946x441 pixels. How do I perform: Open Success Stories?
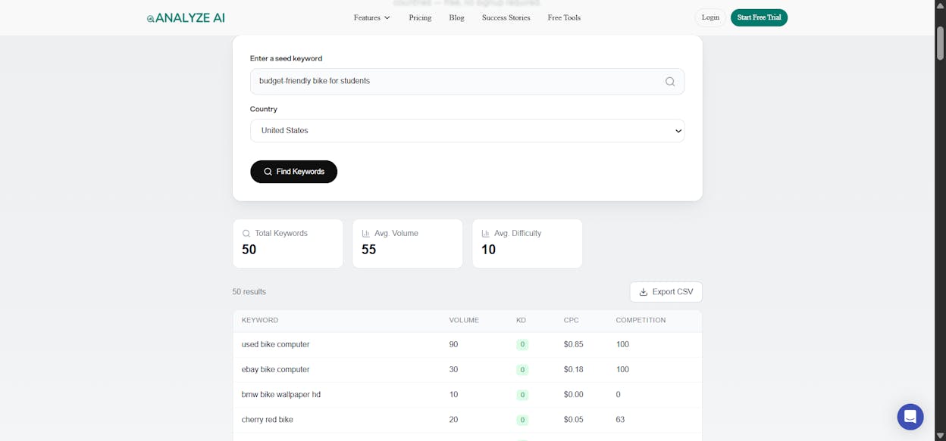point(506,17)
